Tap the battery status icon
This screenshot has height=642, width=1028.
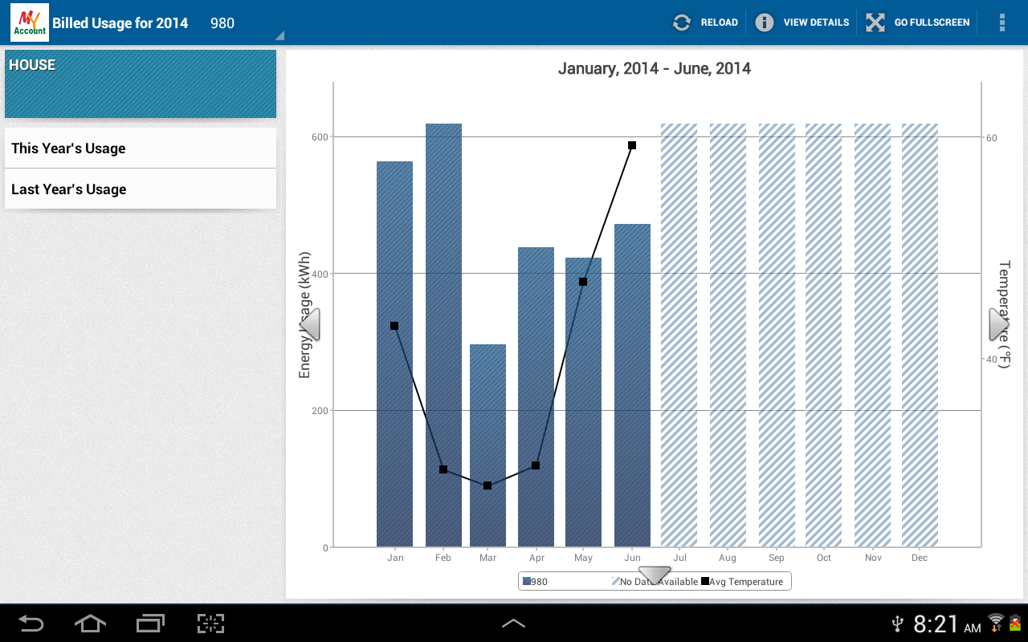click(x=1016, y=623)
